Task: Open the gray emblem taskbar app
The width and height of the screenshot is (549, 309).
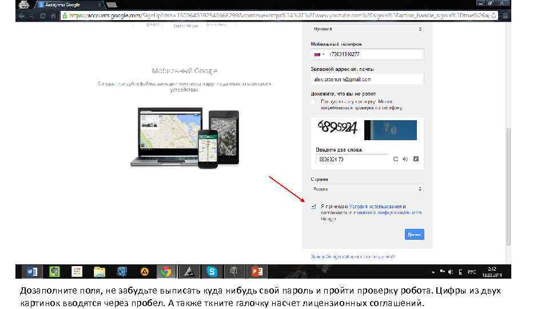Action: tap(234, 271)
